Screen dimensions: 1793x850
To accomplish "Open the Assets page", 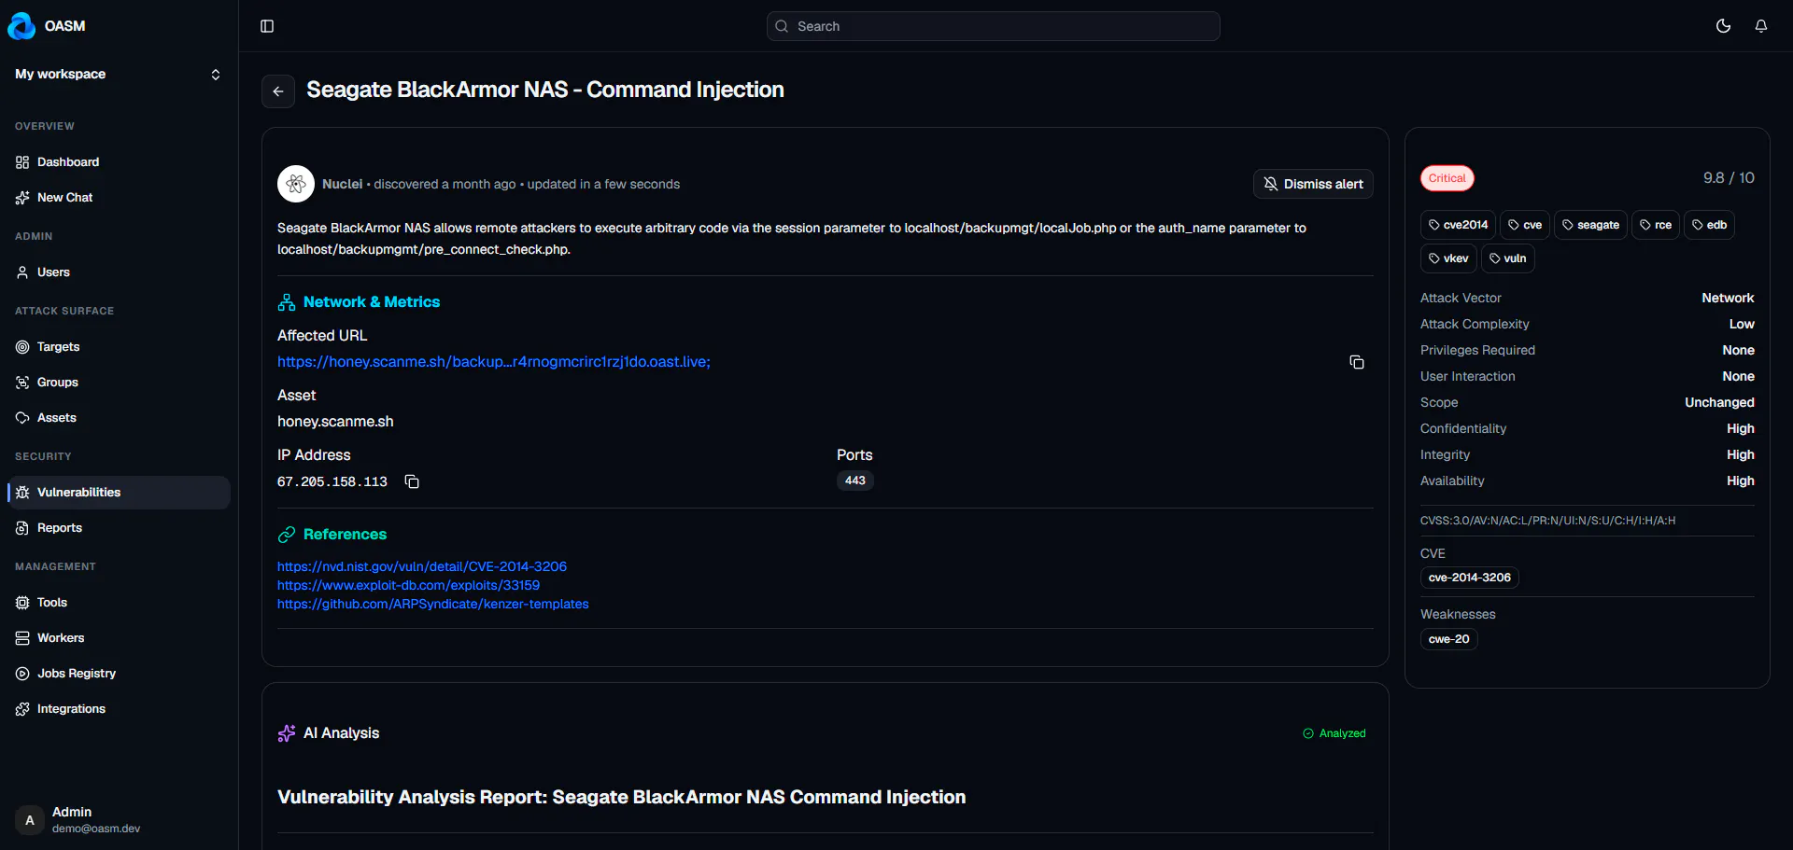I will (119, 418).
